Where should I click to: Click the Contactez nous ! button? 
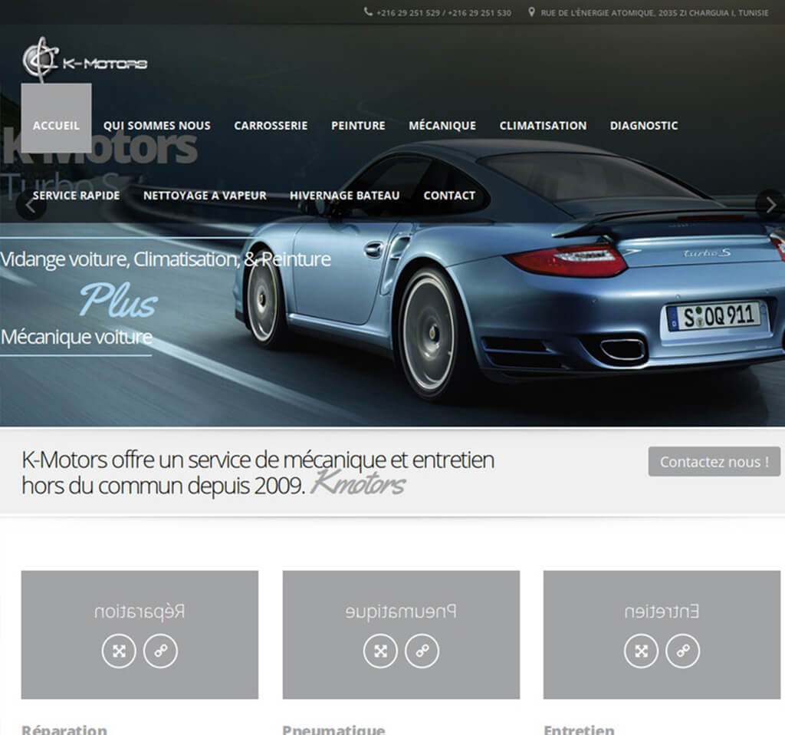tap(714, 461)
